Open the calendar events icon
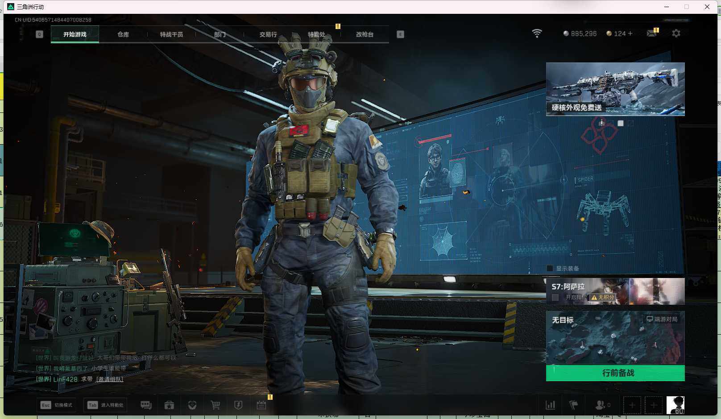The image size is (721, 419). [x=261, y=405]
